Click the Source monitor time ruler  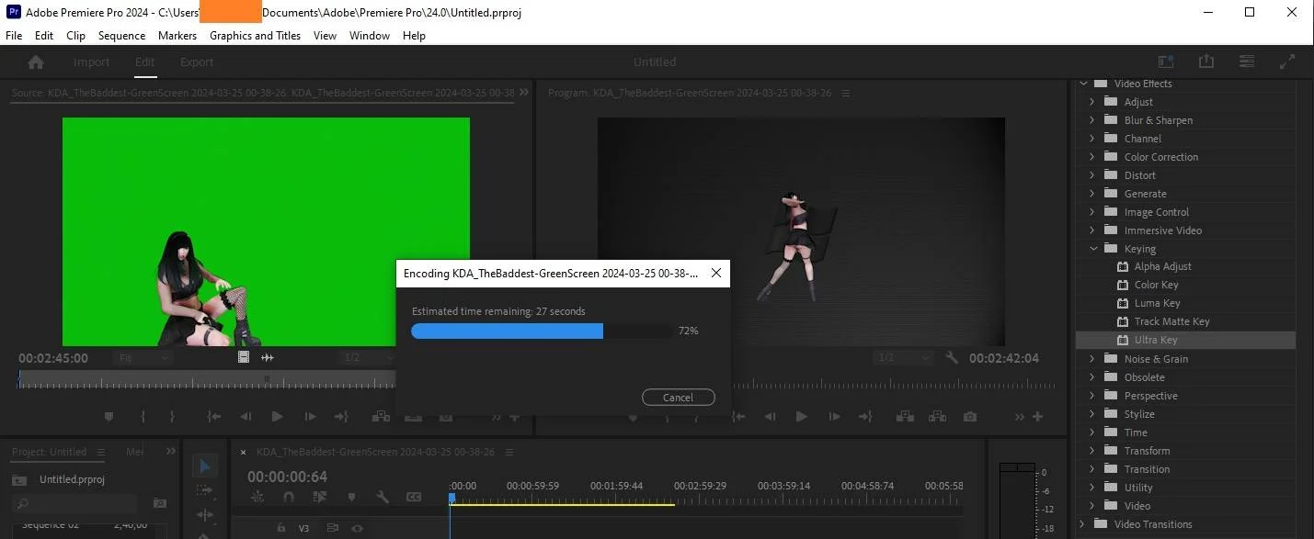[x=207, y=380]
